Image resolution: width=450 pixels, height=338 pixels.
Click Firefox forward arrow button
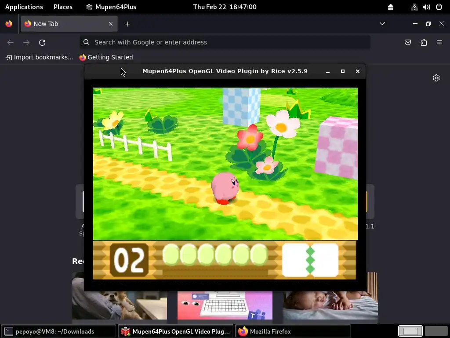[x=26, y=43]
